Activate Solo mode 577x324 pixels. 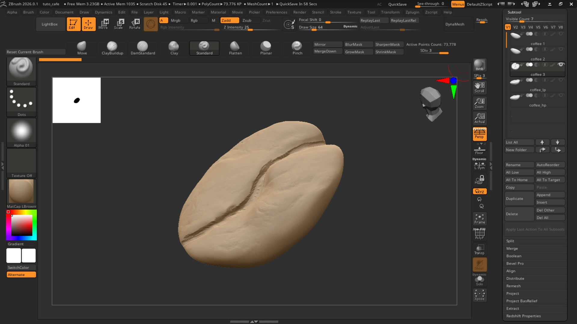[480, 280]
